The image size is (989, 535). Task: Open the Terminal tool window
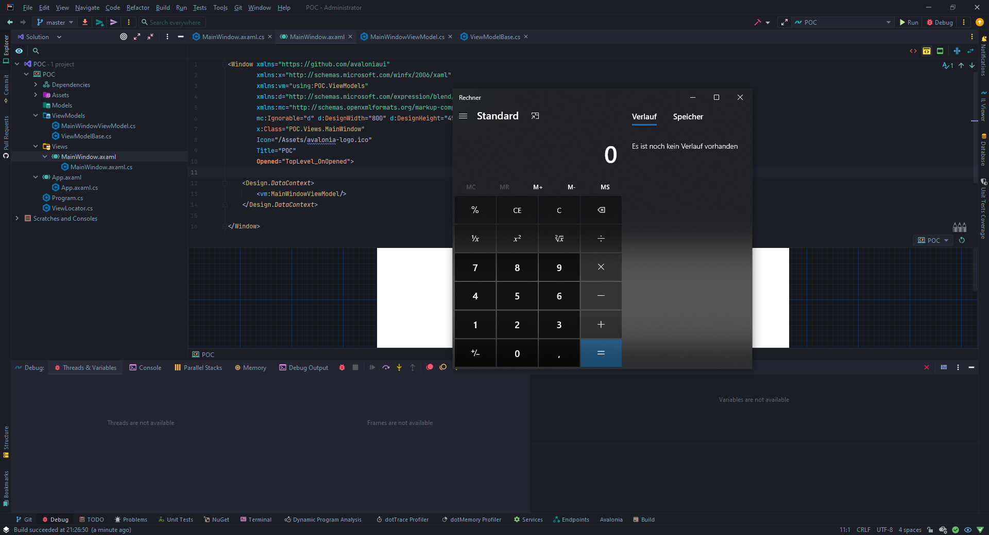(256, 520)
